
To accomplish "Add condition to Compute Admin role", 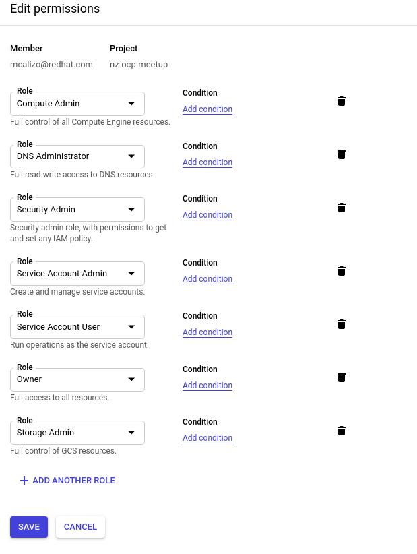I will [x=207, y=109].
